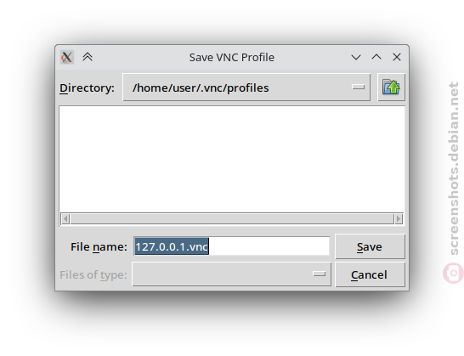Go up one folder with the green arrow icon
464x356 pixels.
[391, 88]
